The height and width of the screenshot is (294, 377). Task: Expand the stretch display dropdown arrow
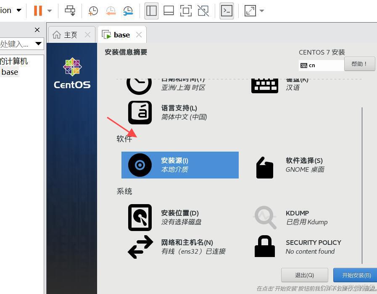(262, 10)
